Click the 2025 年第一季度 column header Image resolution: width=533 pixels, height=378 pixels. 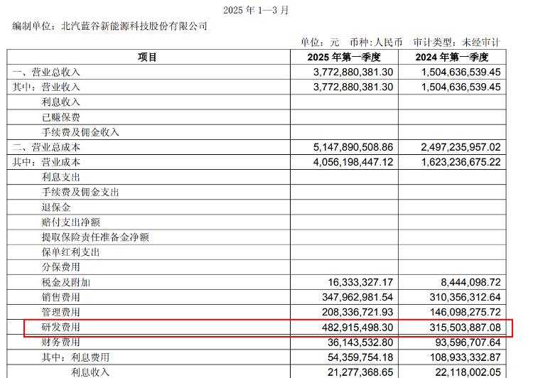[x=344, y=57]
